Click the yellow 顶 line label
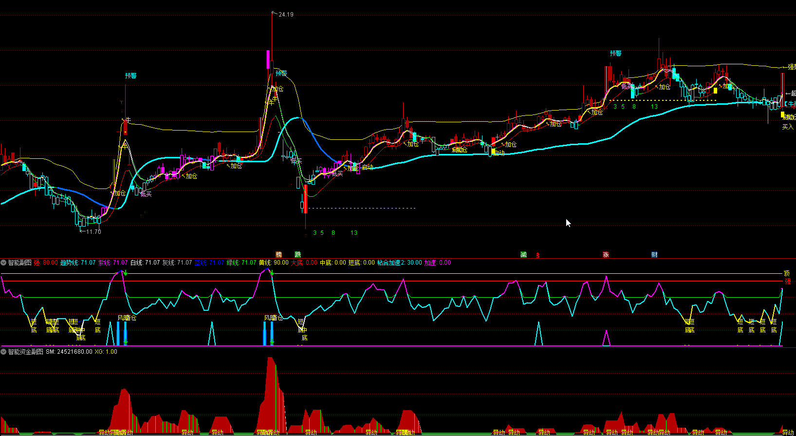 click(x=787, y=273)
